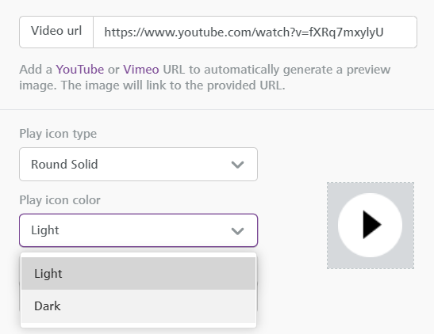Screen dimensions: 434x334
Task: Click chevron arrow on Light color dropdown
Action: click(x=237, y=231)
